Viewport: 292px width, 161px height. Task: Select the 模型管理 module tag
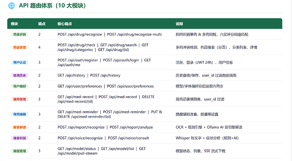pyautogui.click(x=19, y=151)
